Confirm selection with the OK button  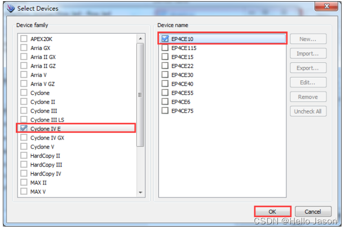coord(273,211)
